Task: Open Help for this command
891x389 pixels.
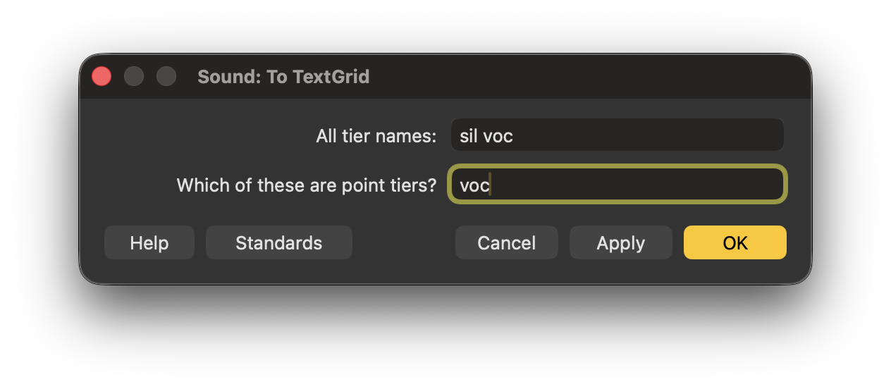Action: point(149,242)
